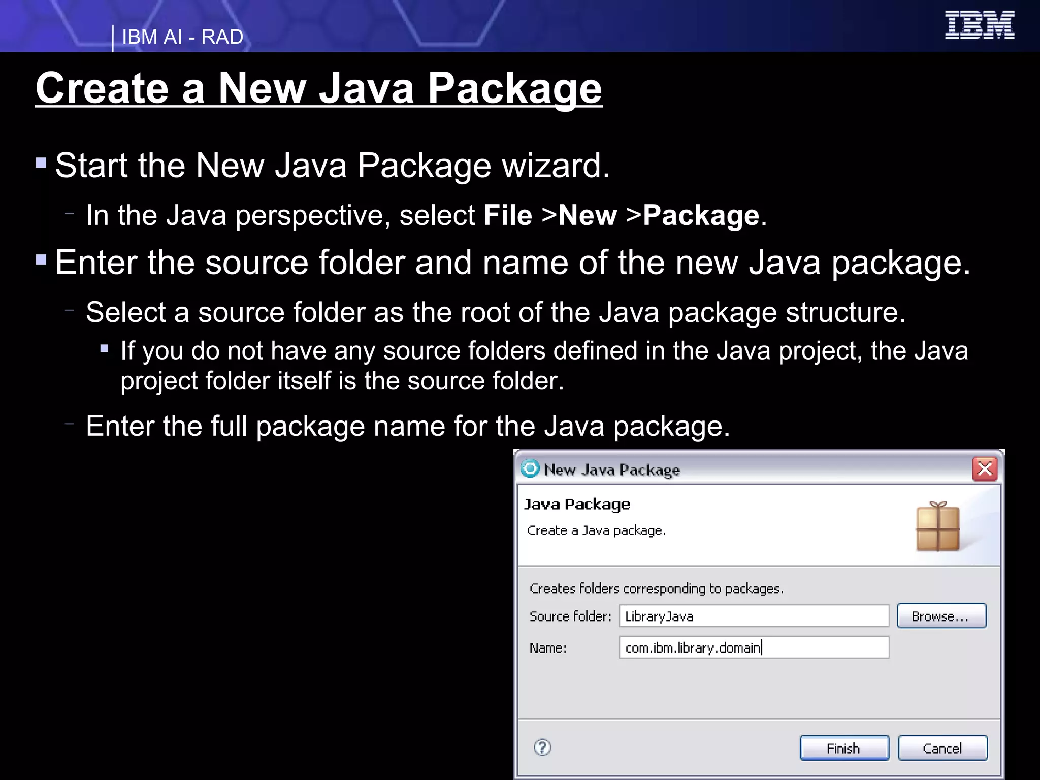Click the gift box package icon
The width and height of the screenshot is (1040, 780).
[x=938, y=527]
